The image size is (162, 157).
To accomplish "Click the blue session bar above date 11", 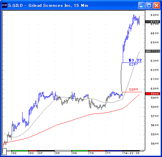I will (114, 151).
